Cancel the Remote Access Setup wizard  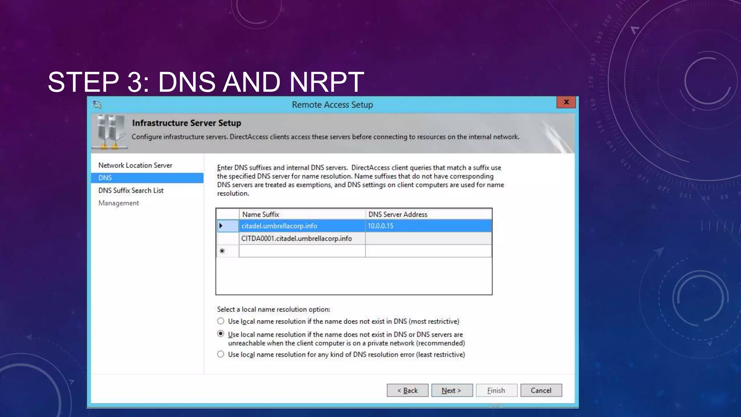tap(541, 390)
